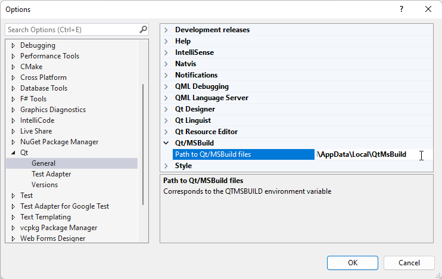Image resolution: width=442 pixels, height=279 pixels.
Task: Select the General item under Qt
Action: point(43,163)
